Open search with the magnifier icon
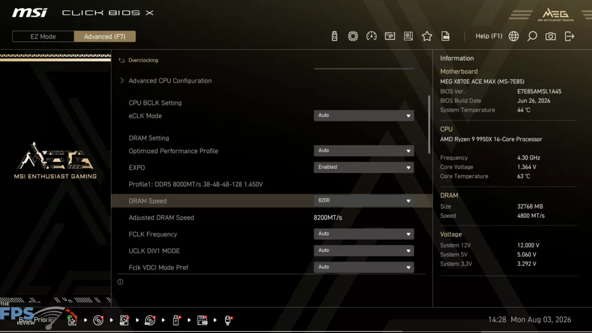Viewport: 592px width, 333px height. tap(532, 36)
